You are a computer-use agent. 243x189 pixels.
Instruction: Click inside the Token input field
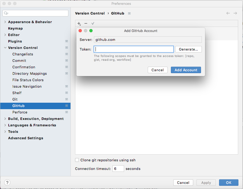(133, 49)
